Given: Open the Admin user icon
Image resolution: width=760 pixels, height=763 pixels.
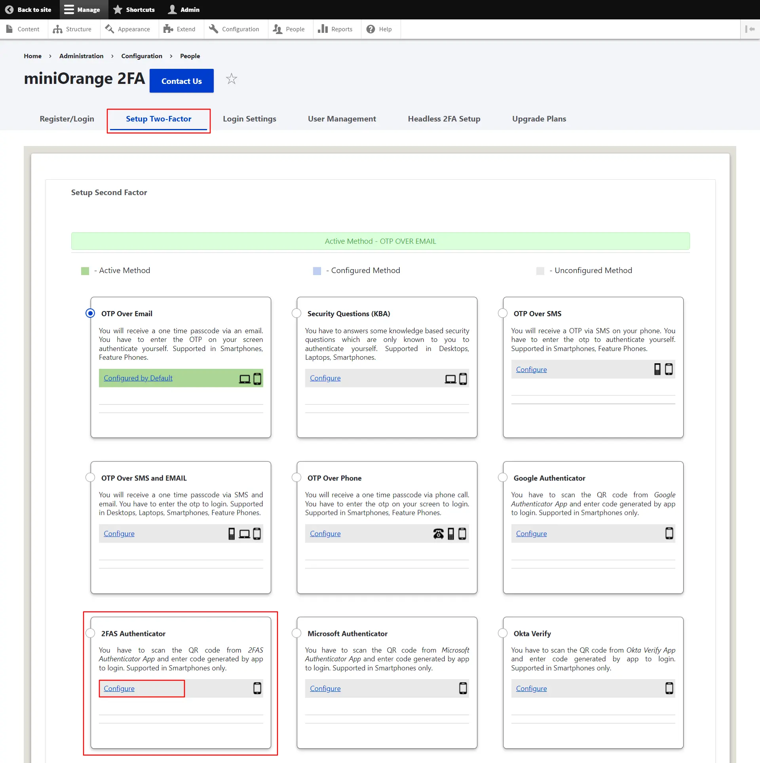Looking at the screenshot, I should coord(172,9).
